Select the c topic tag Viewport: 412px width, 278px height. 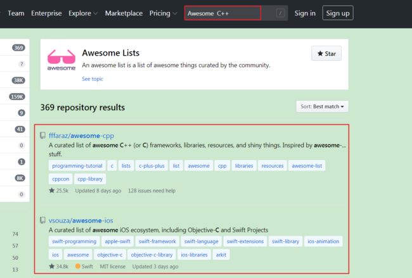tap(112, 166)
